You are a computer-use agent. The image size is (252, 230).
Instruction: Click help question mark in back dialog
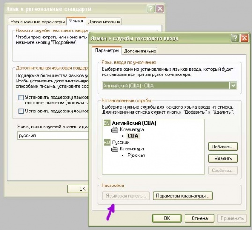click(150, 9)
